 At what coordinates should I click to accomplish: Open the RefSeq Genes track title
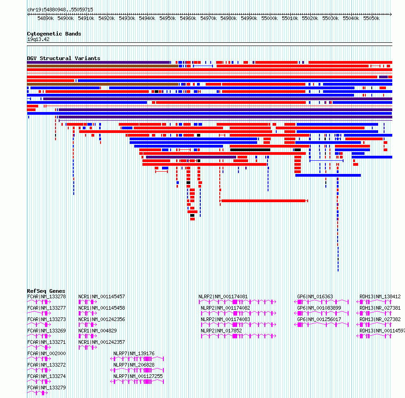coord(46,291)
